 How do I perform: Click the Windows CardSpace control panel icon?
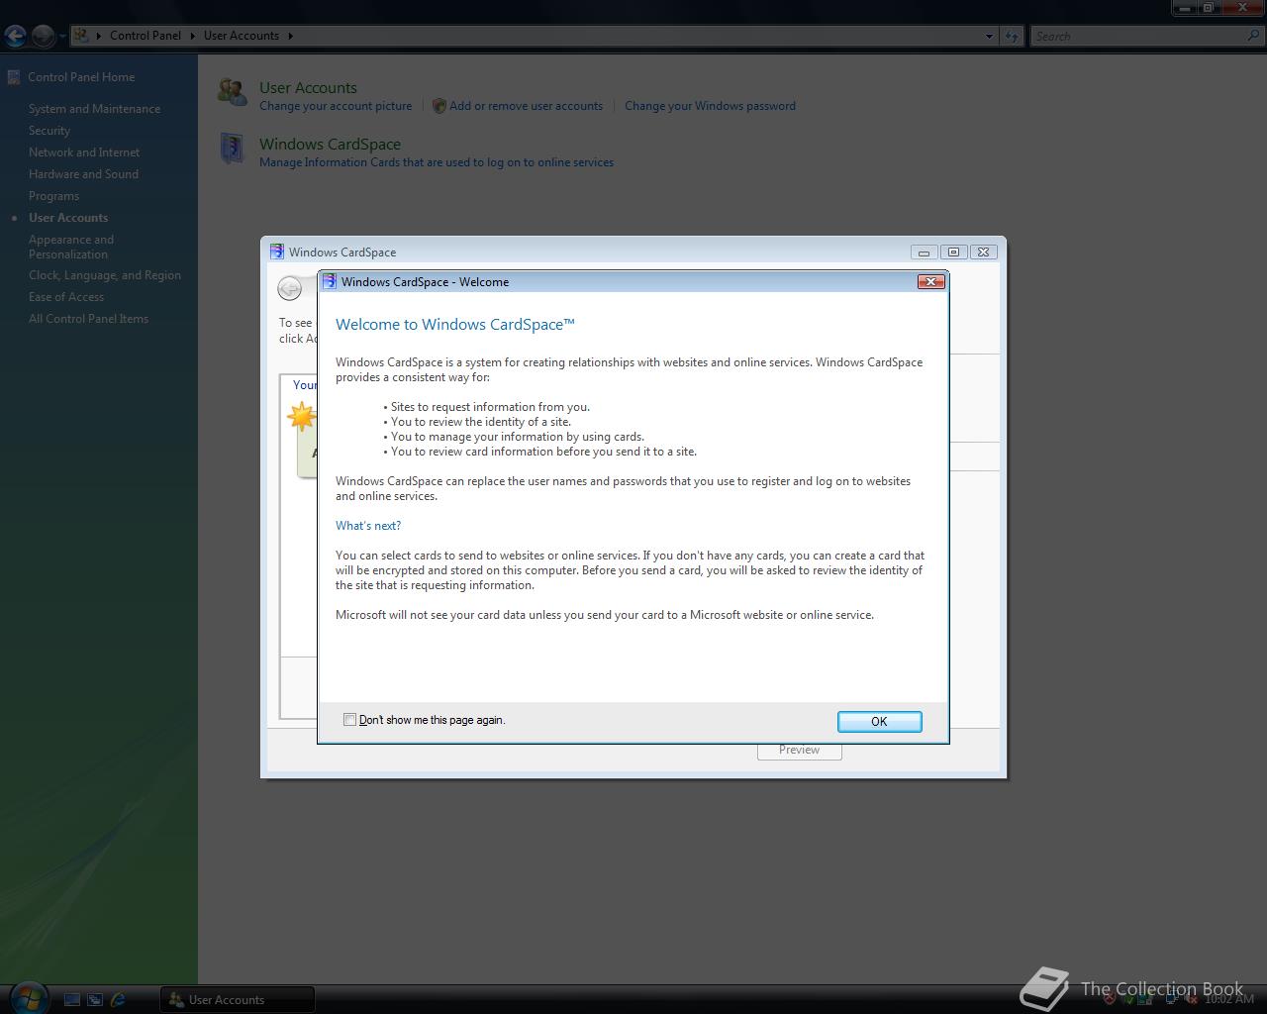(x=232, y=149)
